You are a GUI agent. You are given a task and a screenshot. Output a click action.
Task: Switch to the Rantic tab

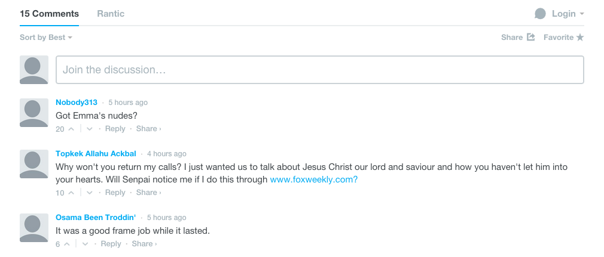(111, 14)
